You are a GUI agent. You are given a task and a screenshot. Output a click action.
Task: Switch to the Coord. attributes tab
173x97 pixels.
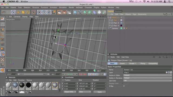point(122,64)
